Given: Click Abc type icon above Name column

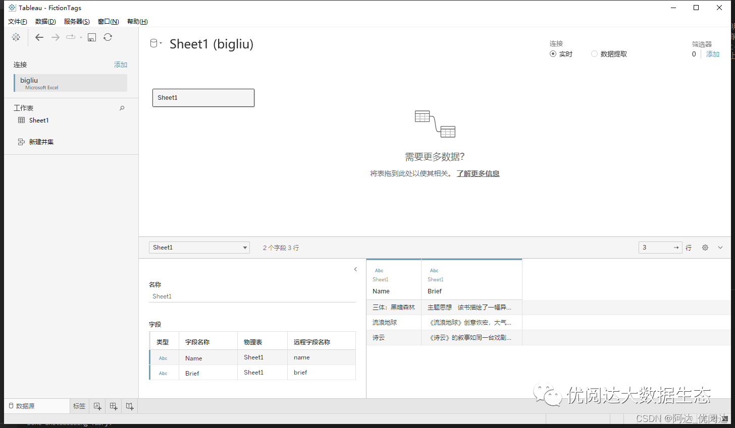Looking at the screenshot, I should (x=379, y=271).
